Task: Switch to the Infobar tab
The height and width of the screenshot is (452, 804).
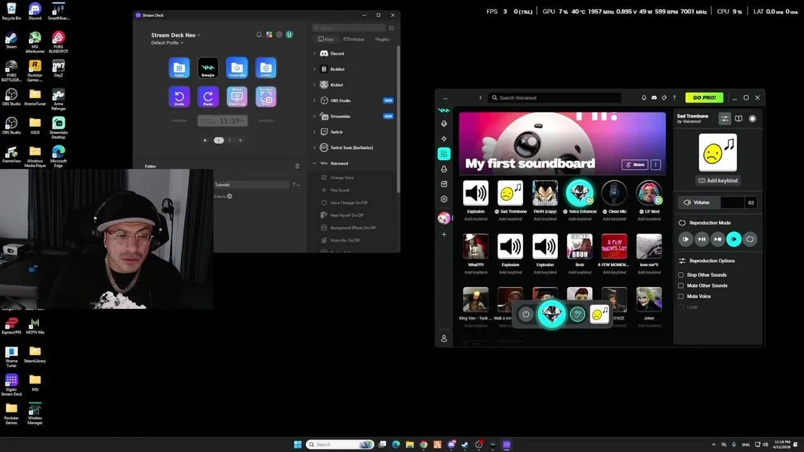Action: coord(354,39)
